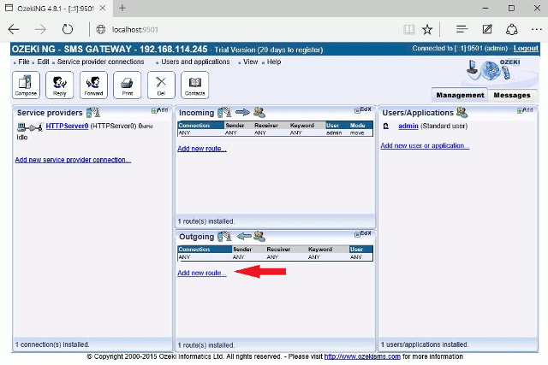Viewport: 548px width, 365px height.
Task: Click the Del toolbar icon
Action: 161,85
